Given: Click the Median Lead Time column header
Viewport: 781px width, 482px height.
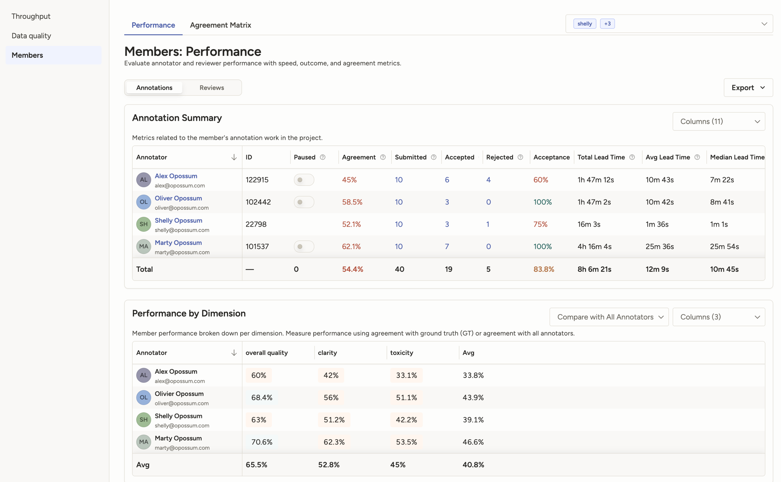Looking at the screenshot, I should click(737, 157).
